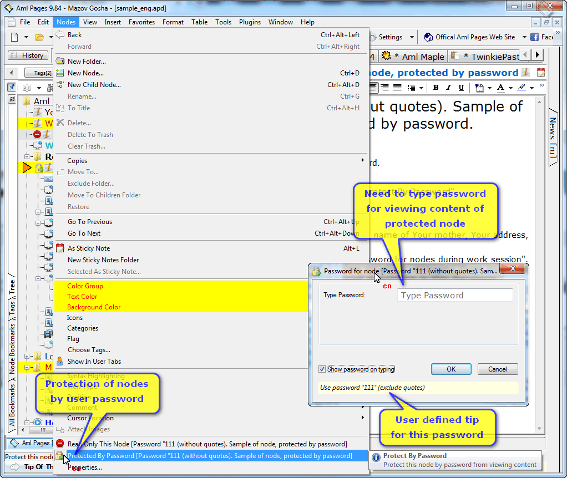Click the sticky note calendar icon beside node title
The image size is (567, 478).
pyautogui.click(x=540, y=72)
